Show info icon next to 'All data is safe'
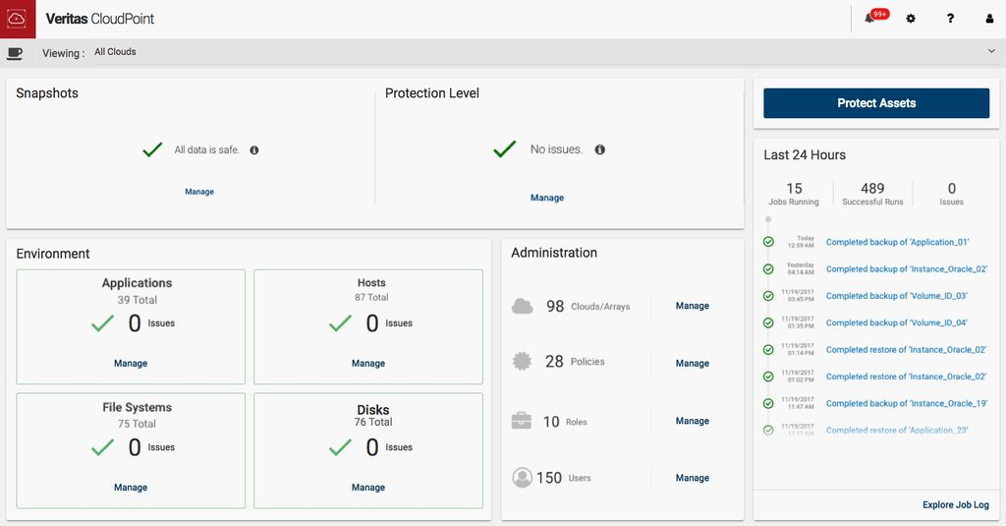 tap(254, 150)
